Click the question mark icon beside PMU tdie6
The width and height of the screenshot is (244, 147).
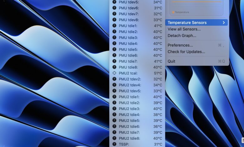114,55
